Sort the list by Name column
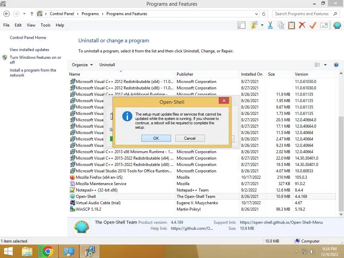 click(121, 74)
